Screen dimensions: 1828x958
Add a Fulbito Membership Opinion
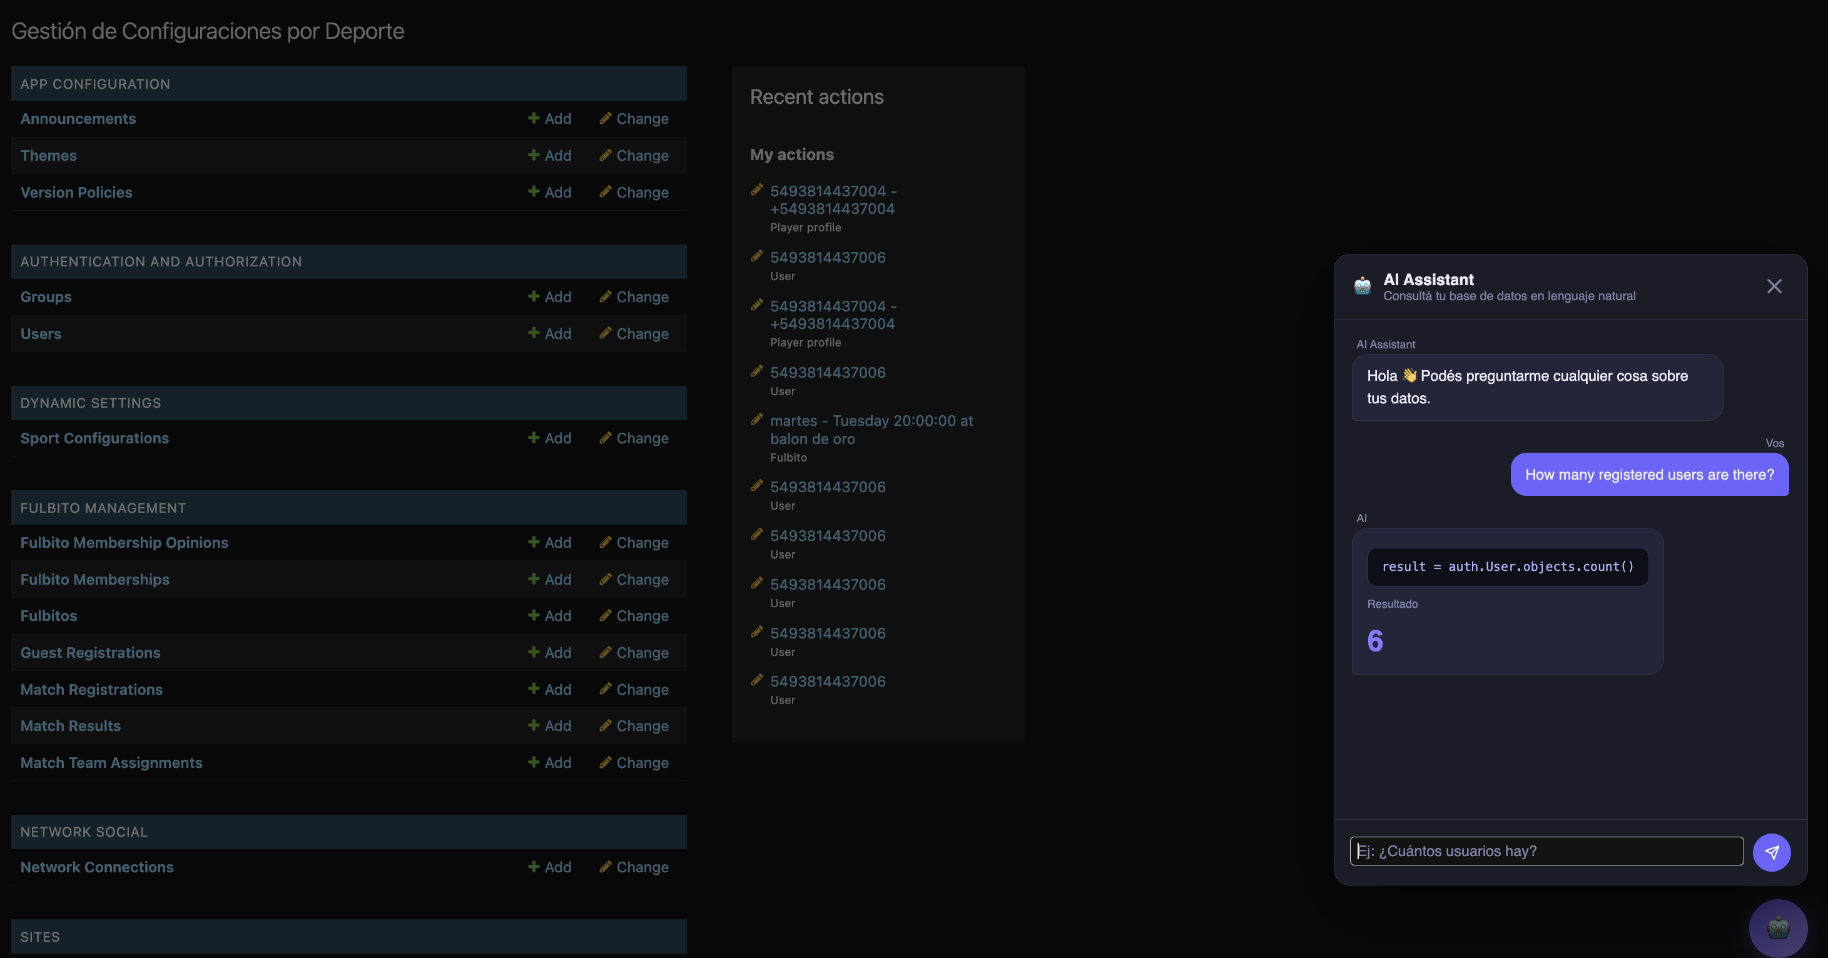pyautogui.click(x=550, y=542)
